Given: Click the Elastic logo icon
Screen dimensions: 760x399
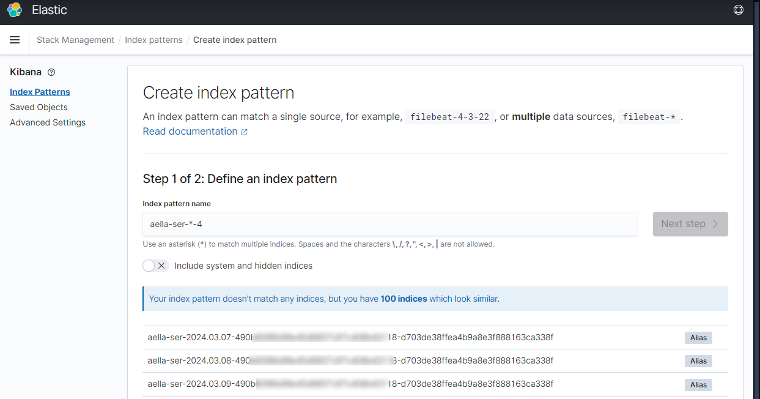Looking at the screenshot, I should point(15,10).
